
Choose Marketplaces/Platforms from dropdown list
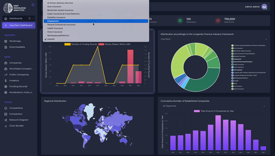click(96, 36)
